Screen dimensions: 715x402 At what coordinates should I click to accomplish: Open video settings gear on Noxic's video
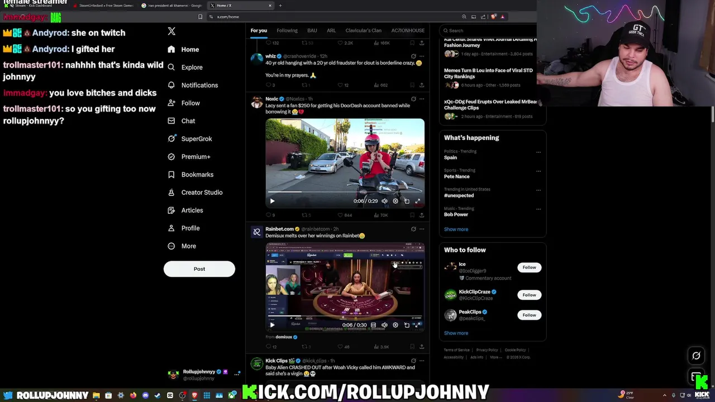(395, 201)
